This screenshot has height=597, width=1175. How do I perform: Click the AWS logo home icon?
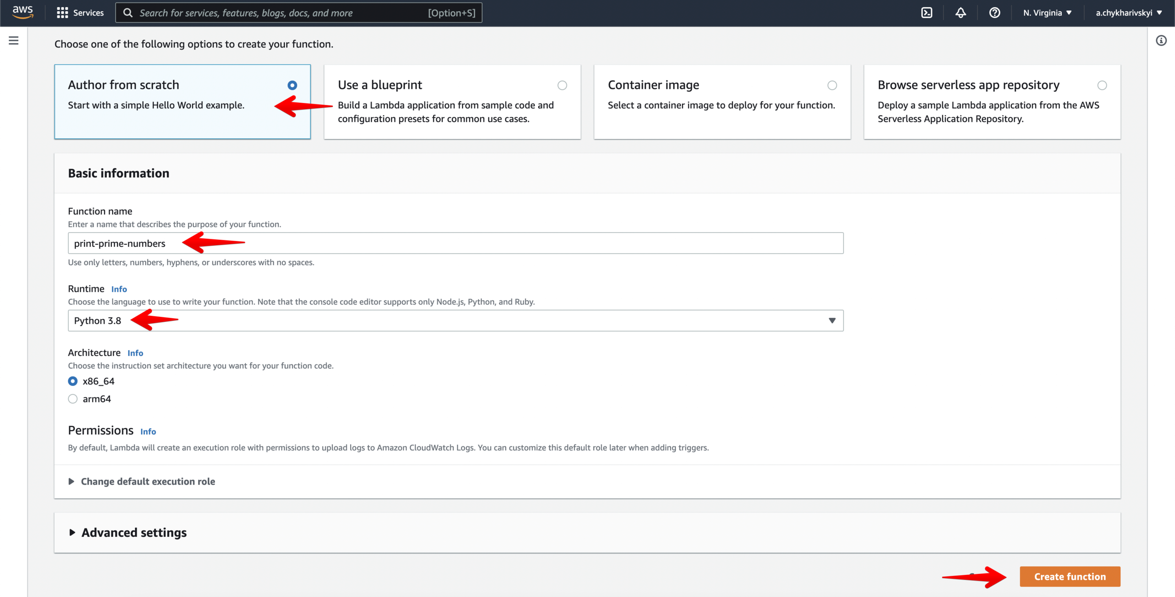click(23, 12)
